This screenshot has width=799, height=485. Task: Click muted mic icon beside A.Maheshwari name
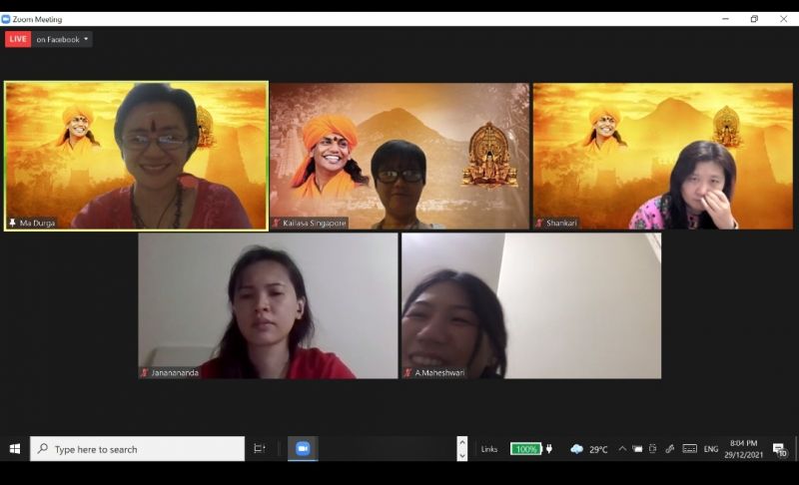tap(407, 372)
